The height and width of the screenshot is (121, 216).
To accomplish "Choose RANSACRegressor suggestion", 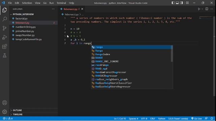I will pos(131,76).
